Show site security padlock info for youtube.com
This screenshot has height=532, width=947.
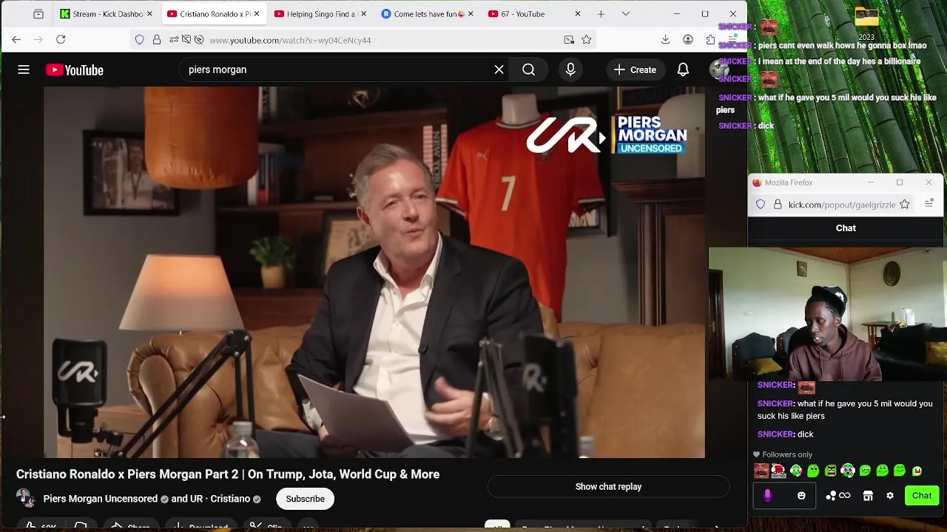tap(157, 40)
